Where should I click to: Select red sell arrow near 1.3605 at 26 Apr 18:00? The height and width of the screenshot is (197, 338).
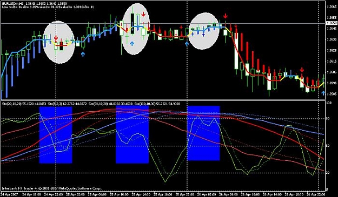tap(302, 70)
